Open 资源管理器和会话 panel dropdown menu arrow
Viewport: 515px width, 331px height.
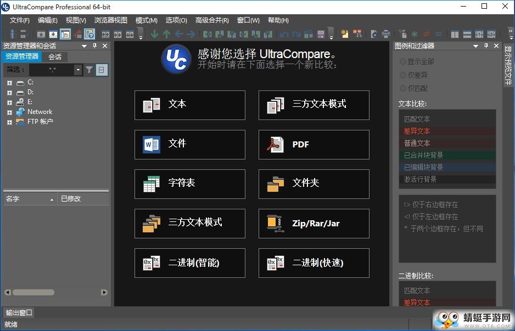pyautogui.click(x=84, y=46)
